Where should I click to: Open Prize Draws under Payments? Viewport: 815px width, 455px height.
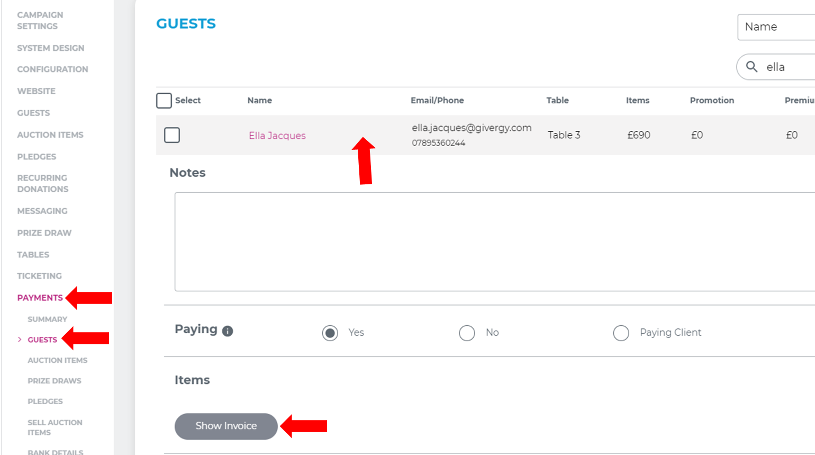coord(54,380)
